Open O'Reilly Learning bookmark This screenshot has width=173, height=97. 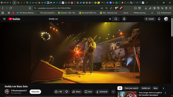click(x=138, y=13)
